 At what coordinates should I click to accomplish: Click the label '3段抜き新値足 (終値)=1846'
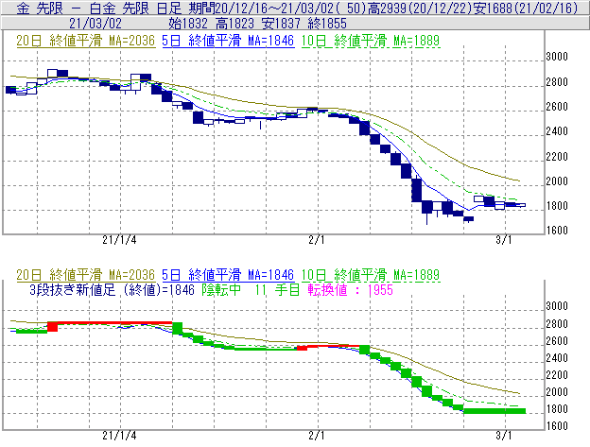tap(113, 290)
